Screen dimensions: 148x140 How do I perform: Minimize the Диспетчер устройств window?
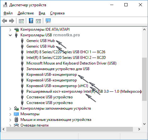click(x=112, y=5)
